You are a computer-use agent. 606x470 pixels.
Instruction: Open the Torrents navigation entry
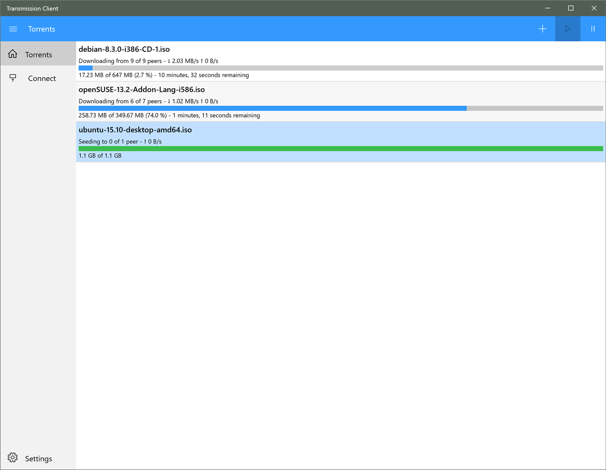coord(39,54)
